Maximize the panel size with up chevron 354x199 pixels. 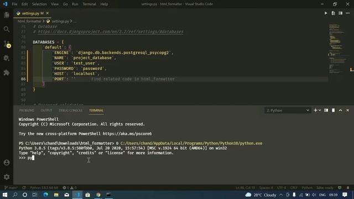341,111
